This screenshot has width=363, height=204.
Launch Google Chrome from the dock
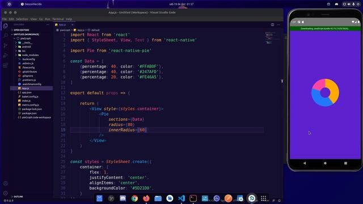(x=134, y=198)
